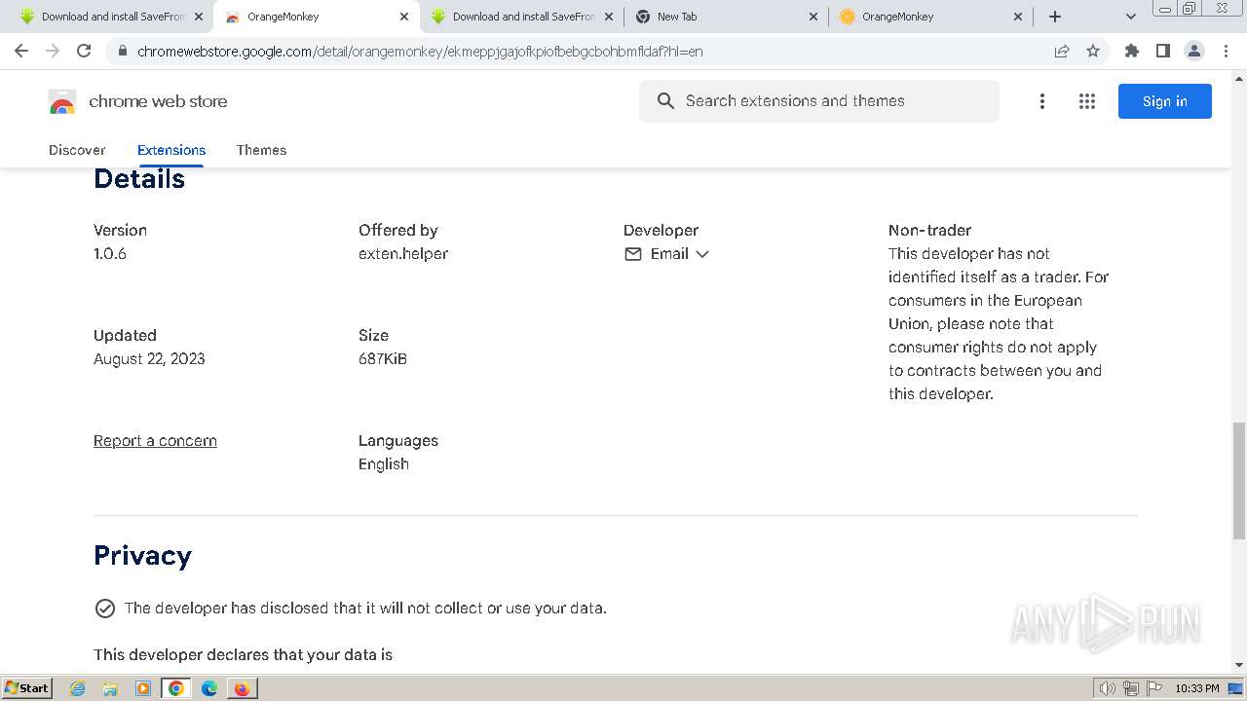Click the network tray icon

click(x=1131, y=688)
